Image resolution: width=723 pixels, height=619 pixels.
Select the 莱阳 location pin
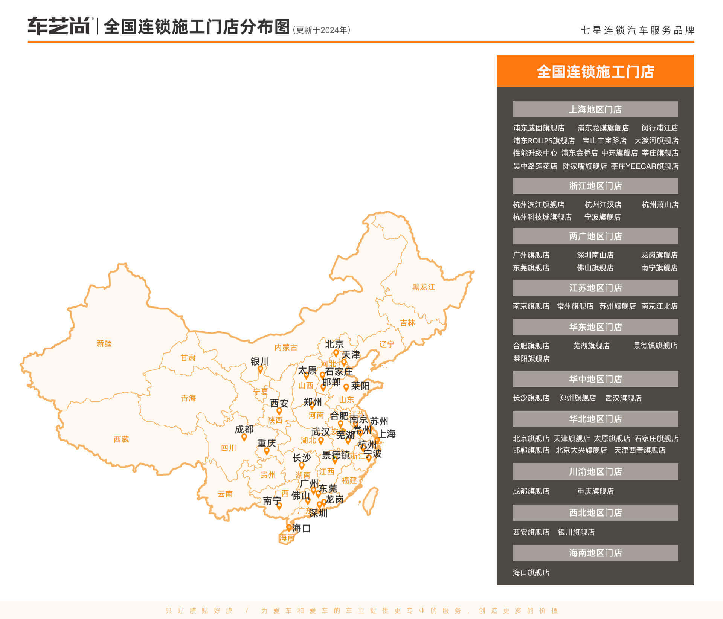(346, 387)
